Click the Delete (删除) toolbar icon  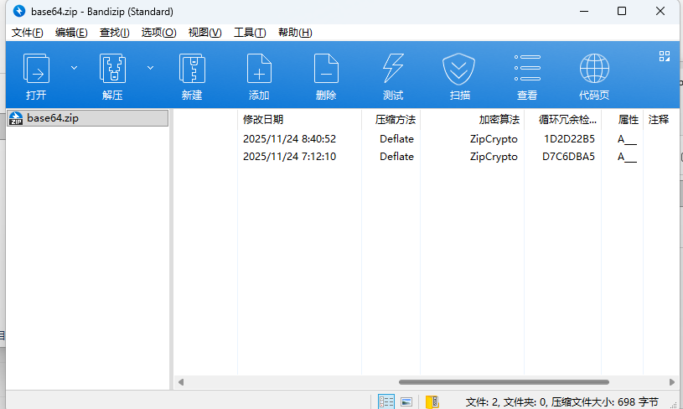pyautogui.click(x=326, y=69)
